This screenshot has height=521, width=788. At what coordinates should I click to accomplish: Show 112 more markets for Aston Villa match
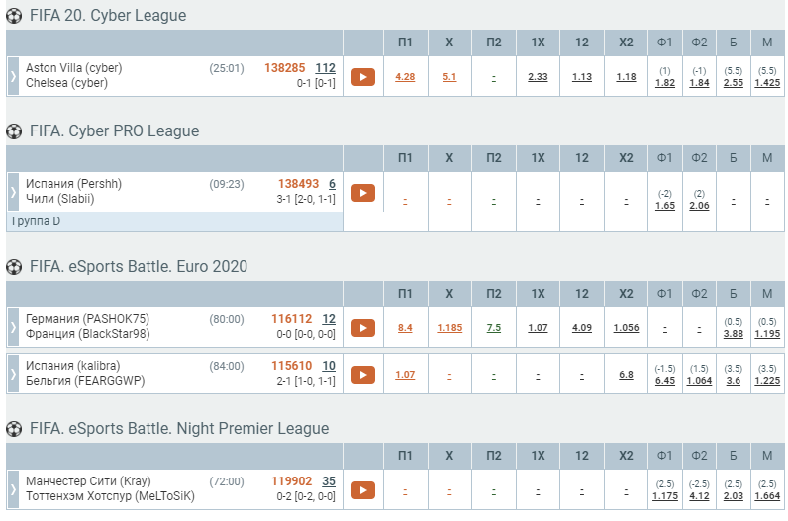(326, 68)
